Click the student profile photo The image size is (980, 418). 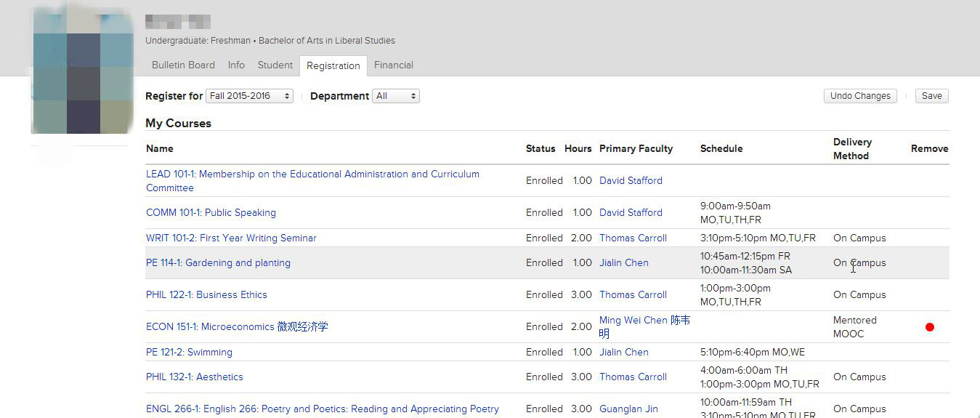pyautogui.click(x=81, y=73)
